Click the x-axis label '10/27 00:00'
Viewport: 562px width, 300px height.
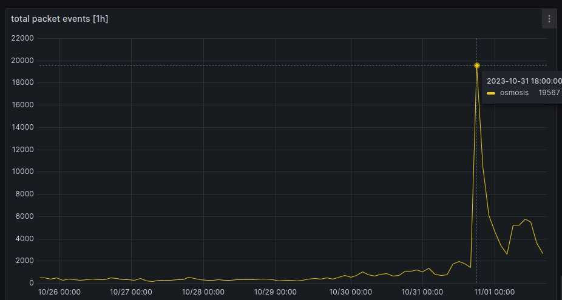(x=131, y=292)
